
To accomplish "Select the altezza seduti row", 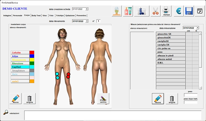I will point(171,59).
